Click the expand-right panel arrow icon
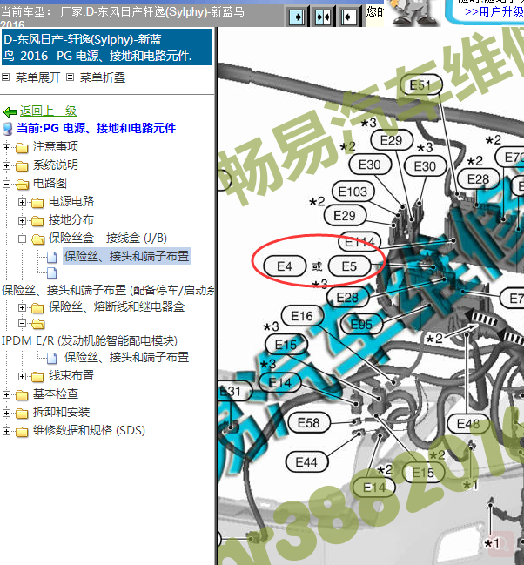The height and width of the screenshot is (565, 524). tap(298, 17)
